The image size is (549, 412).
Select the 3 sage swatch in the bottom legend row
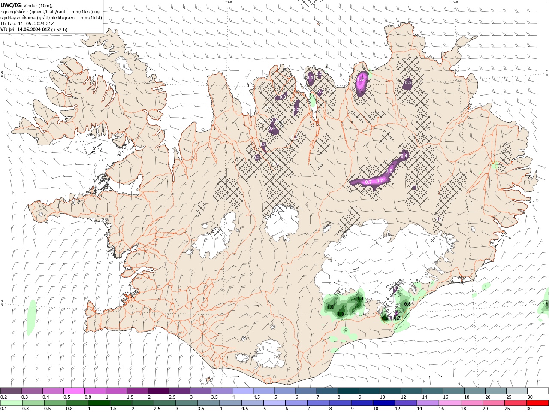pos(186,403)
